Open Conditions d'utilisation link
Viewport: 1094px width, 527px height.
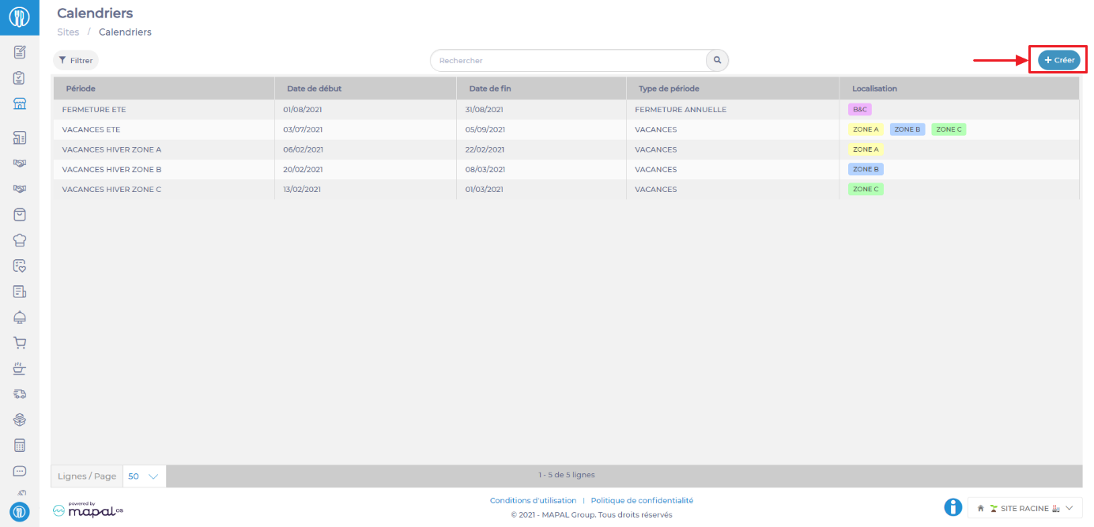[534, 501]
